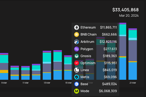Image resolution: width=146 pixels, height=97 pixels.
Task: Click the Mode logo icon
Action: 77,91
